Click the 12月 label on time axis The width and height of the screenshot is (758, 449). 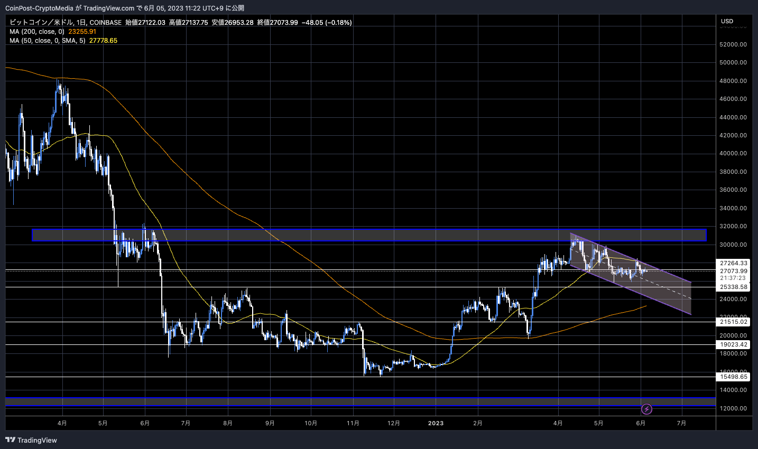[x=394, y=423]
